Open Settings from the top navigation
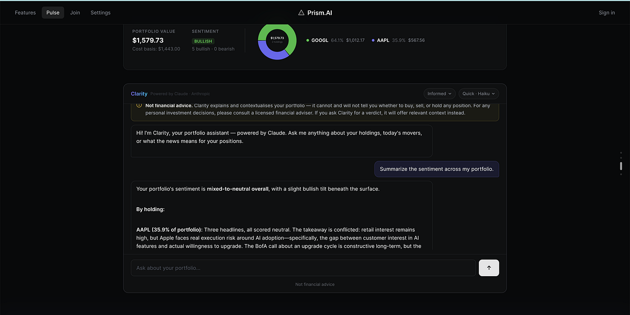This screenshot has height=315, width=630. point(100,13)
